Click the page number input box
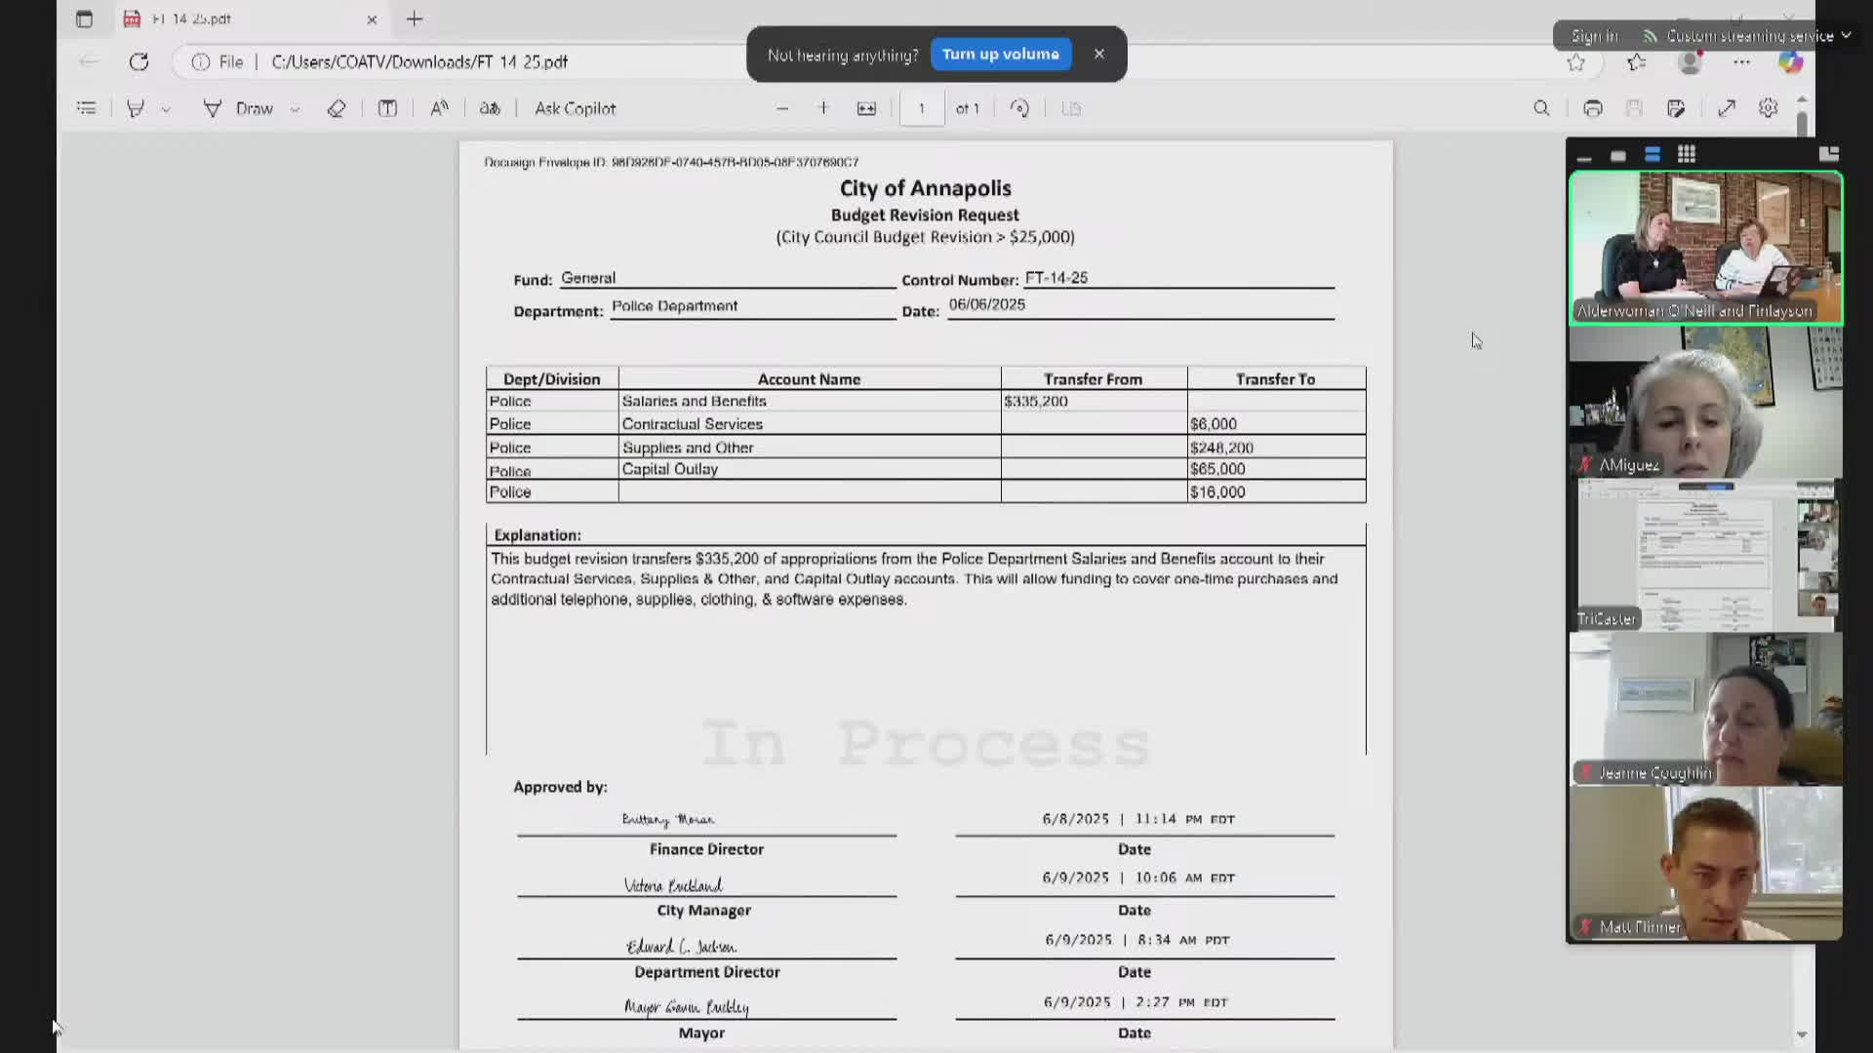 click(921, 108)
